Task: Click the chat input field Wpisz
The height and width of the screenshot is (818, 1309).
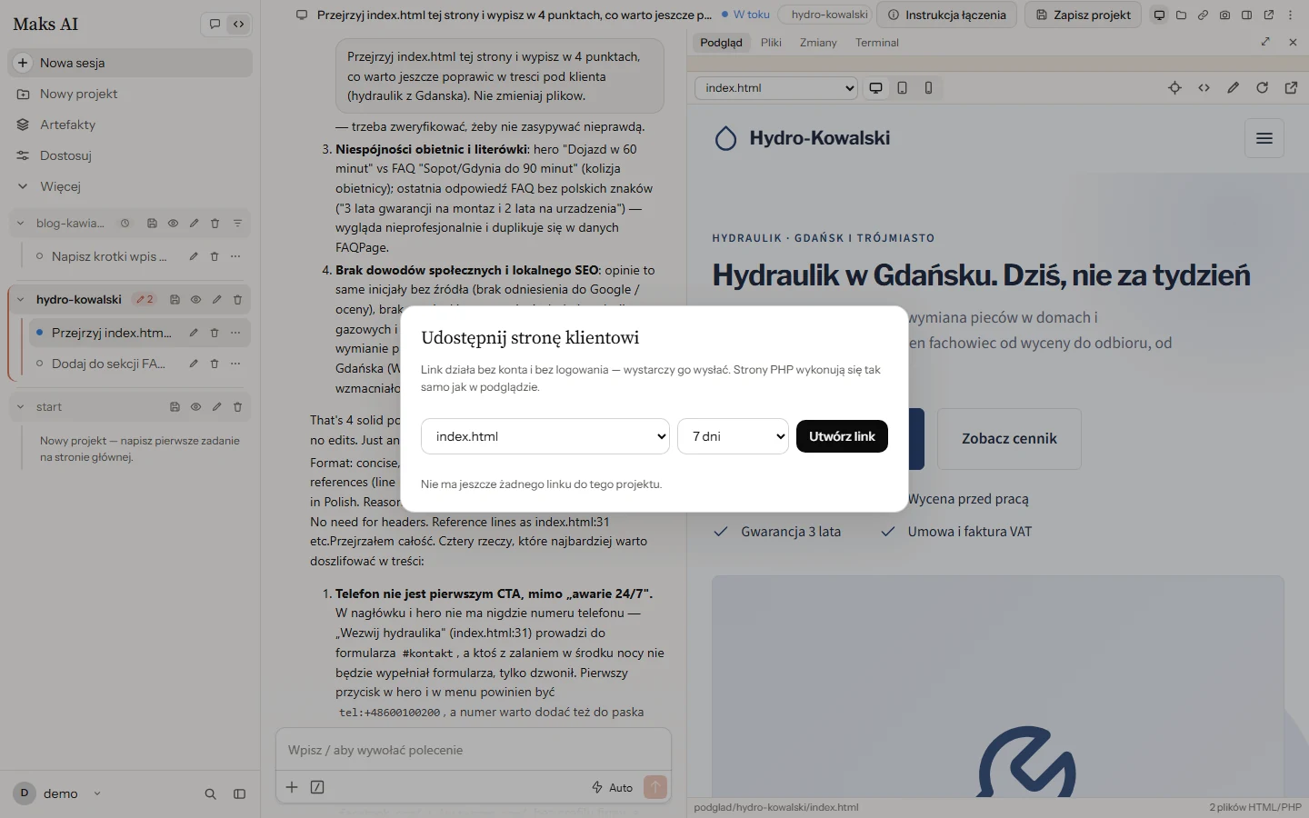Action: coord(473,750)
